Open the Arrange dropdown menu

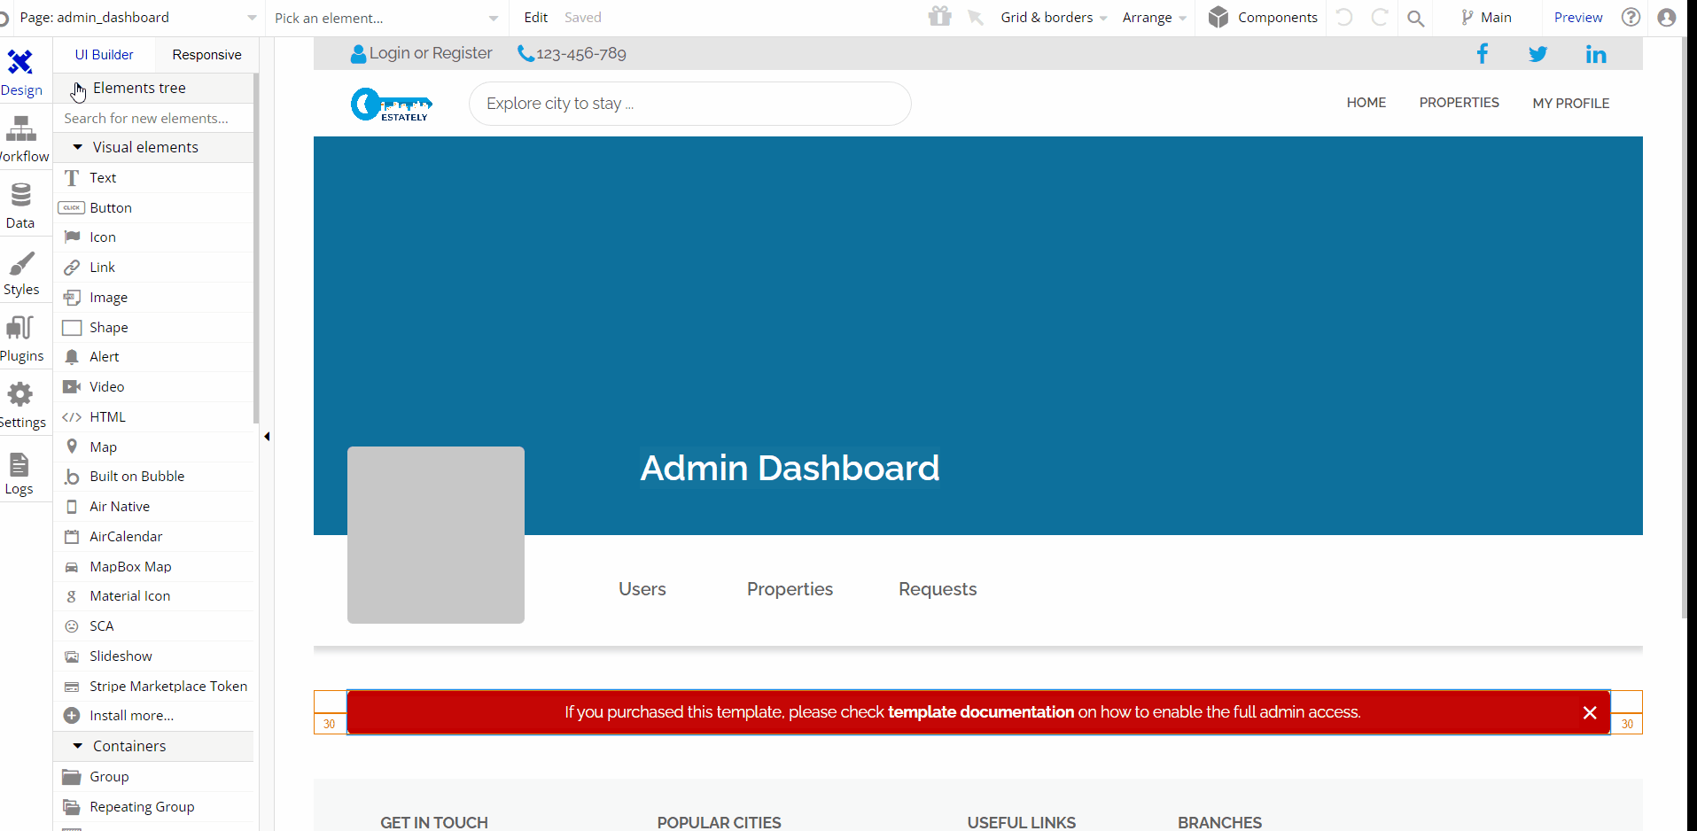(x=1154, y=18)
